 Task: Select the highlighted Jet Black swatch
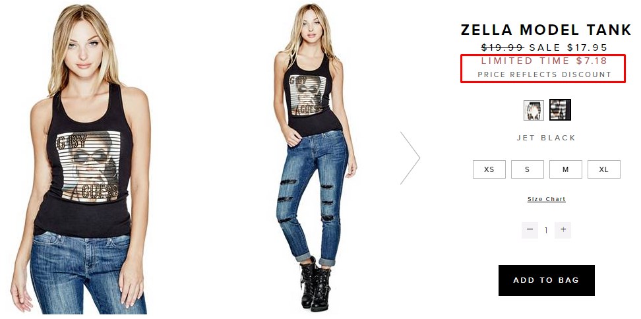coord(560,110)
